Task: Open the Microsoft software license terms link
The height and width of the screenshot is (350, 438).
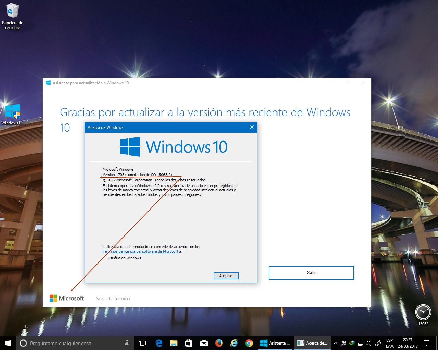Action: 140,251
